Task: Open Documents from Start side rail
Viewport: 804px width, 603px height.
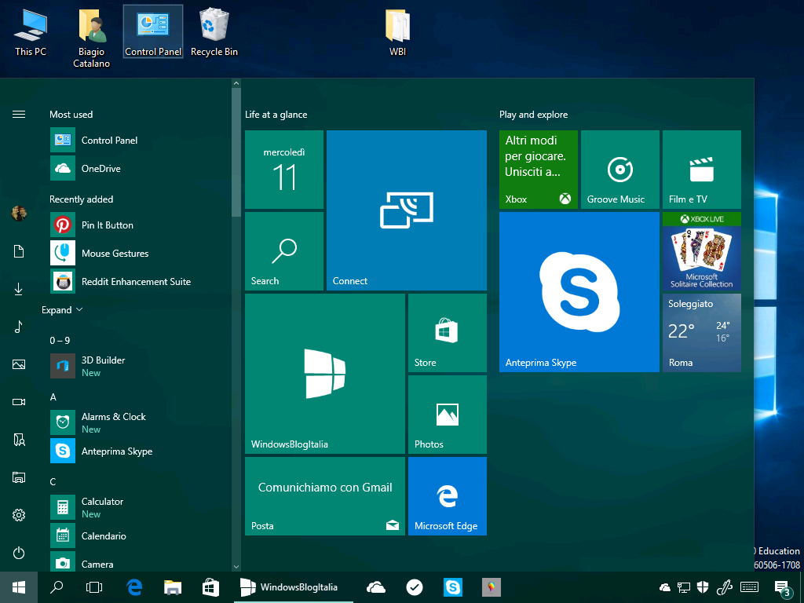Action: [x=19, y=251]
